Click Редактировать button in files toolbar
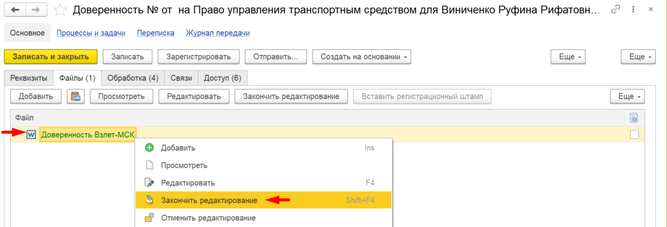 click(194, 96)
